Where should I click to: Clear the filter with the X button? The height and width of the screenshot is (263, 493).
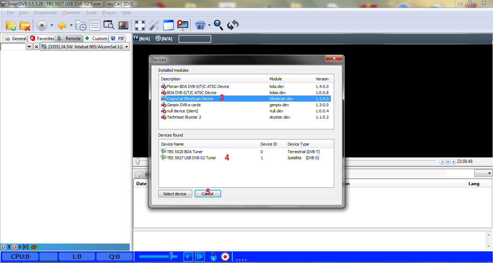(x=36, y=47)
